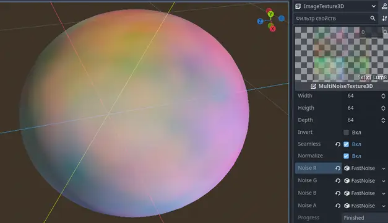Click the green Y axis on viewport gizmo
388x223 pixels.
coord(270,14)
